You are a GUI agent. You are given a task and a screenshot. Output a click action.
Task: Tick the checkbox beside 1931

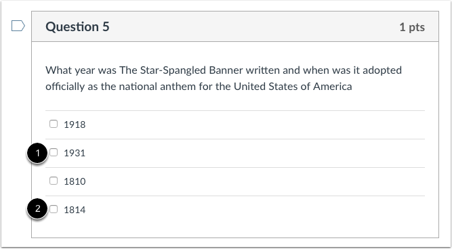(54, 152)
